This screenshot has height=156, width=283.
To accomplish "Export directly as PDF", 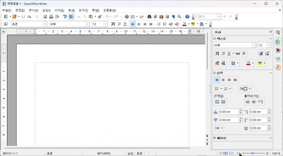I will [45, 17].
